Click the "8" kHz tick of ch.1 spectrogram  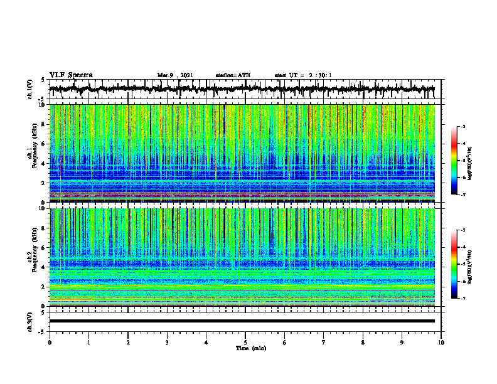(x=44, y=124)
